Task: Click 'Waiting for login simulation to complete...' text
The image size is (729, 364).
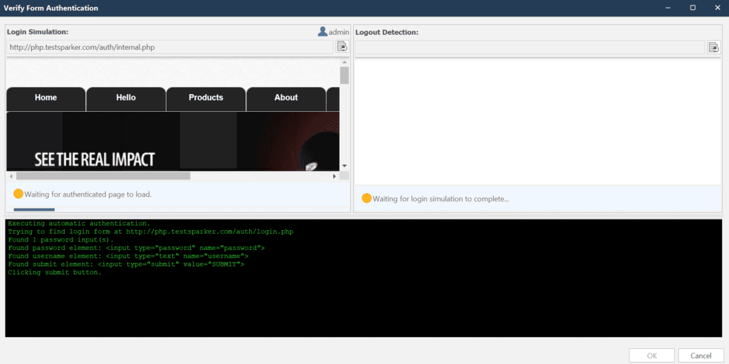Action: click(x=441, y=199)
